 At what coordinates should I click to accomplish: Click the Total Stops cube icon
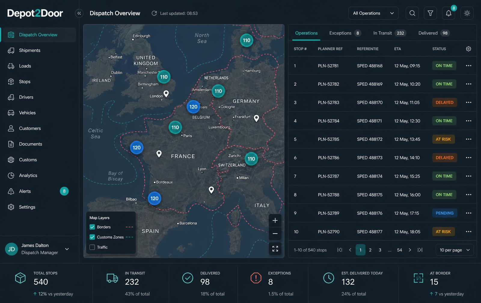(x=20, y=278)
